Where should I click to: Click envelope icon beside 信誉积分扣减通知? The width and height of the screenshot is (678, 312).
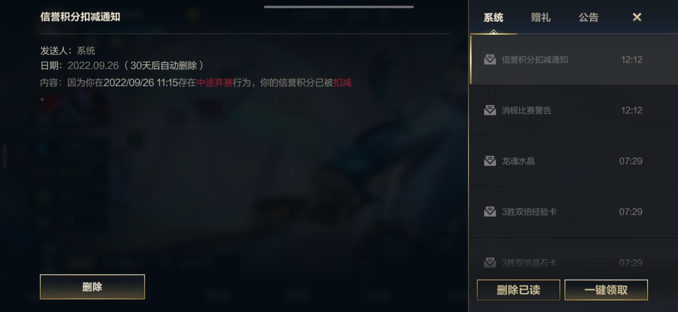click(x=490, y=60)
